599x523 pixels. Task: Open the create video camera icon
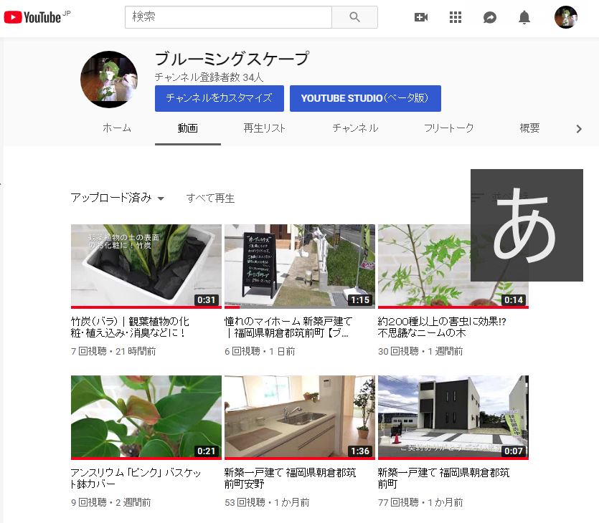[421, 17]
